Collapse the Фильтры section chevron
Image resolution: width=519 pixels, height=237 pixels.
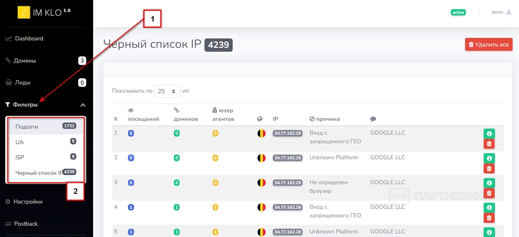pos(83,105)
